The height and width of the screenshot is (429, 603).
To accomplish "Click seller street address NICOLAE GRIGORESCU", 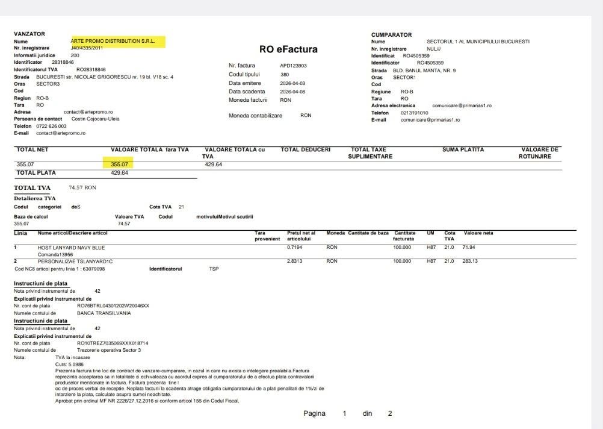I will pyautogui.click(x=104, y=77).
